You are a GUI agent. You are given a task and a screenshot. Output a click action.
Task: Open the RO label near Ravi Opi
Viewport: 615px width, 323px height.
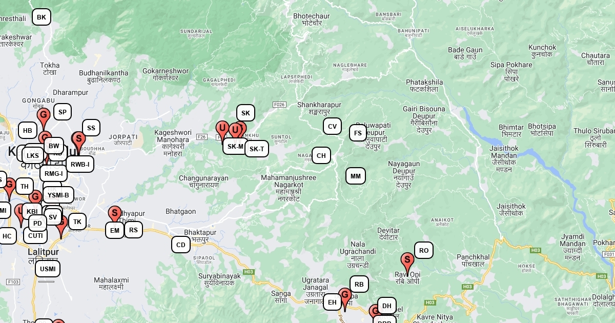(x=424, y=250)
